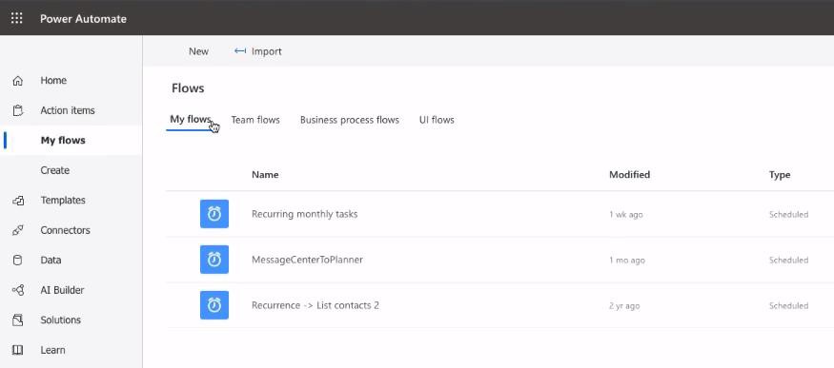This screenshot has height=368, width=834.
Task: Select the UI flows tab
Action: pos(437,120)
